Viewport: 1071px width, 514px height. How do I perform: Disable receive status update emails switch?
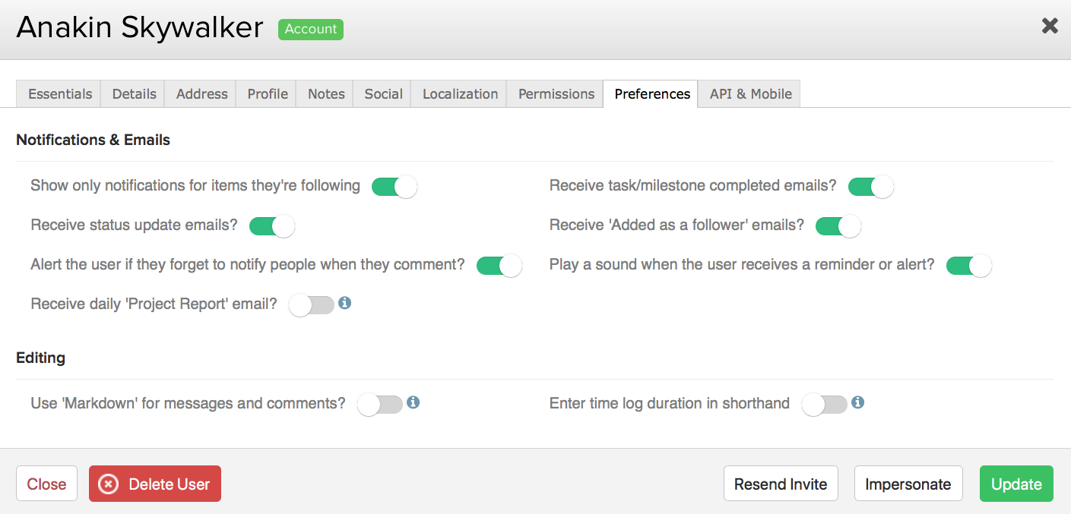[272, 226]
